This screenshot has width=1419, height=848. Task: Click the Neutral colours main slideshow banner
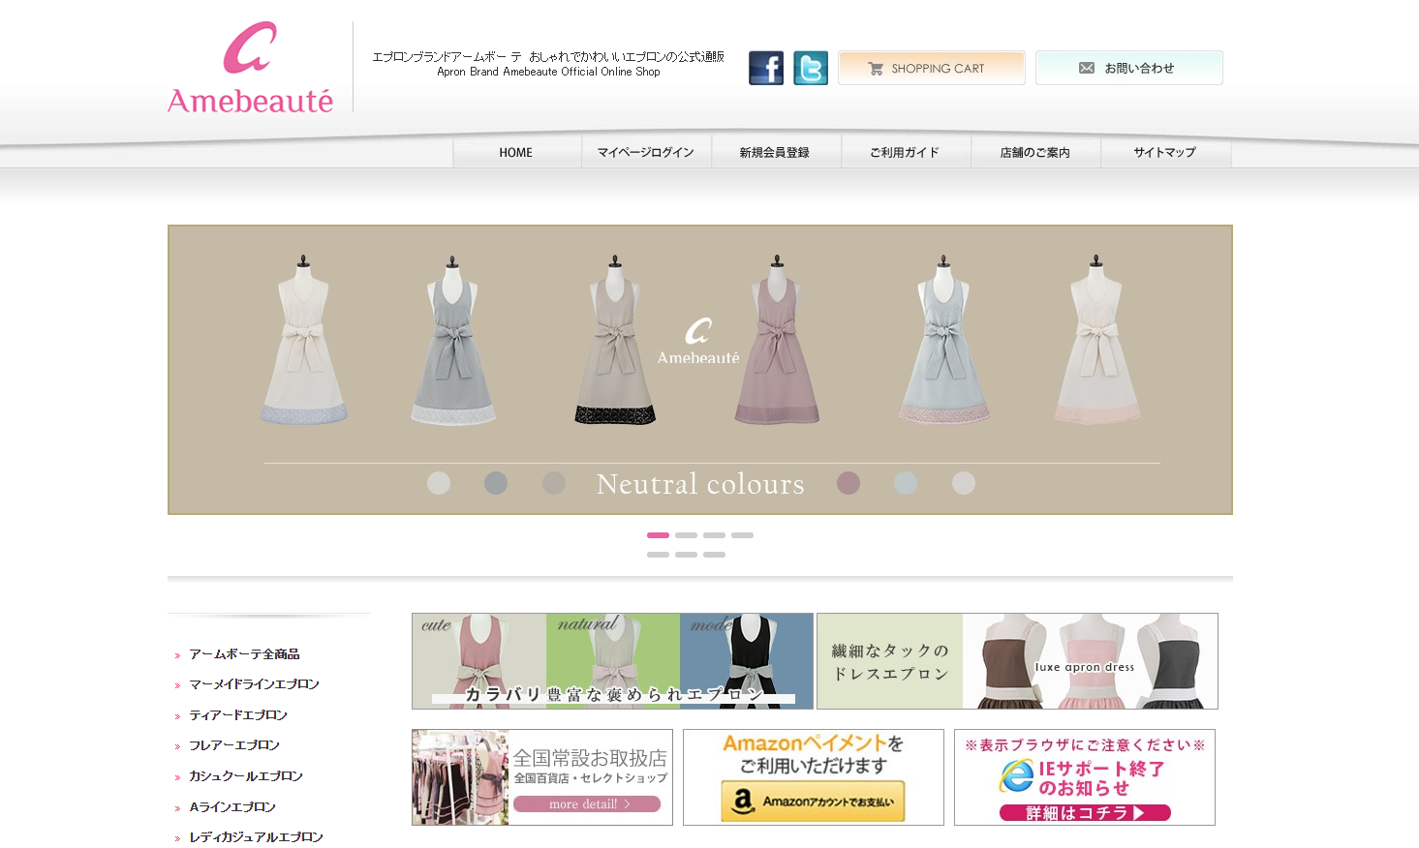[700, 370]
